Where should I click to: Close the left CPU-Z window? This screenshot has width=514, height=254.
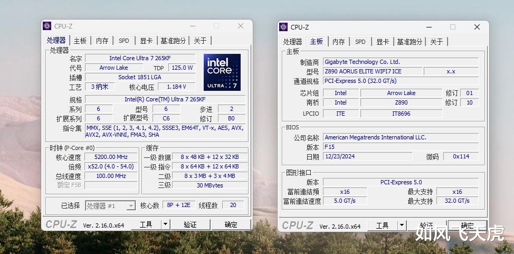[x=241, y=26]
